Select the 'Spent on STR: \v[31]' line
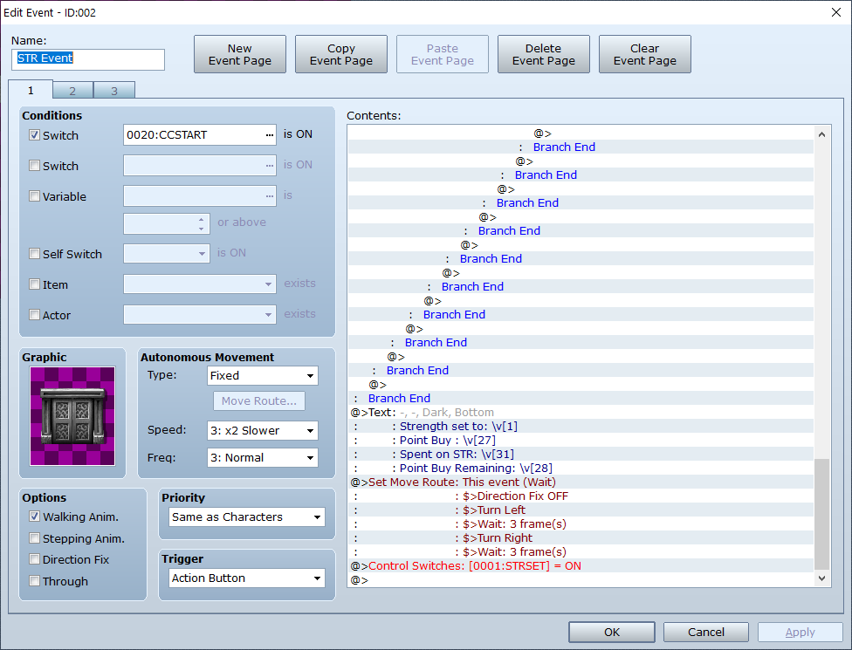Viewport: 852px width, 650px height. click(581, 454)
